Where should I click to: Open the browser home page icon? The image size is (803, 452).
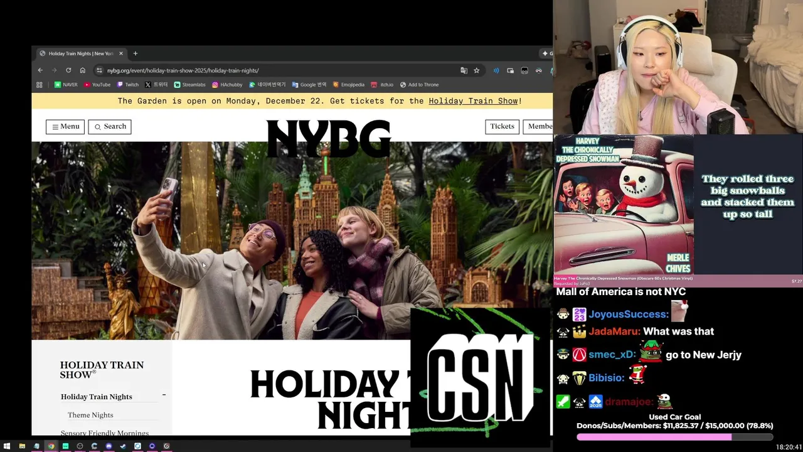click(x=82, y=70)
